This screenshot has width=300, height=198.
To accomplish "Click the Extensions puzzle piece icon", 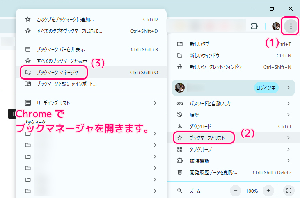I will tap(254, 26).
